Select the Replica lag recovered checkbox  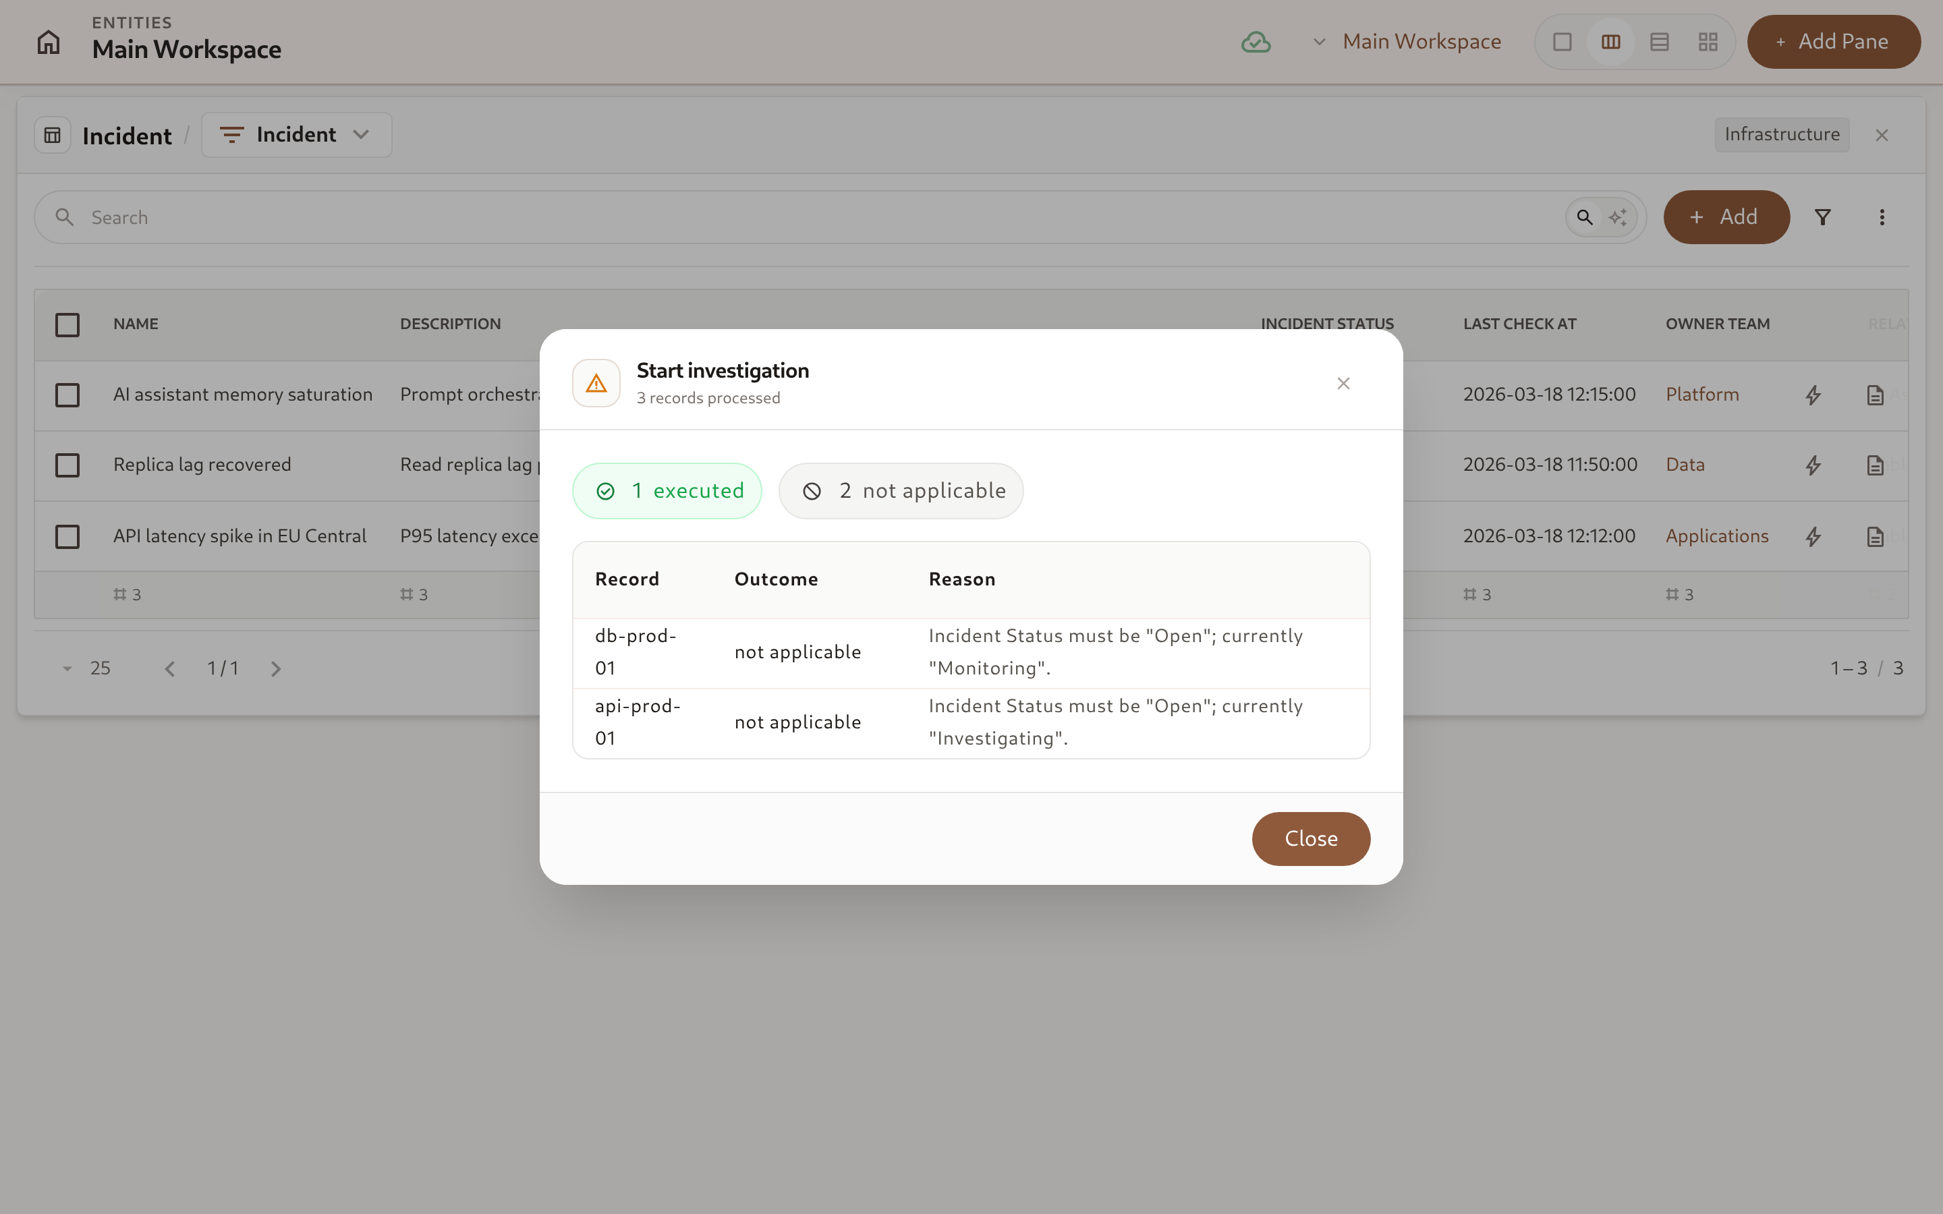click(67, 465)
